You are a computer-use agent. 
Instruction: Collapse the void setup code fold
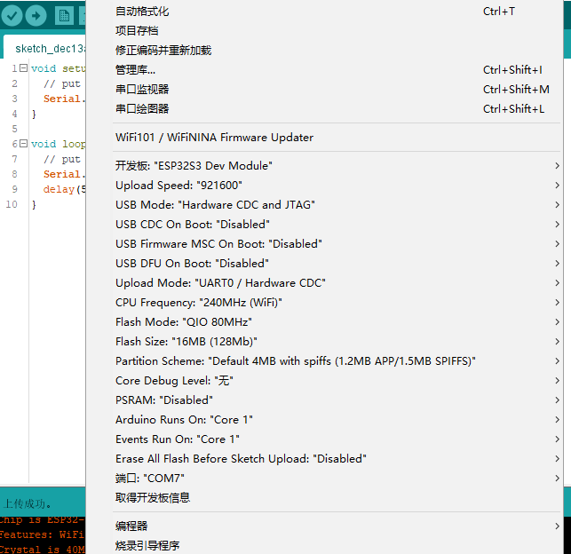click(23, 68)
